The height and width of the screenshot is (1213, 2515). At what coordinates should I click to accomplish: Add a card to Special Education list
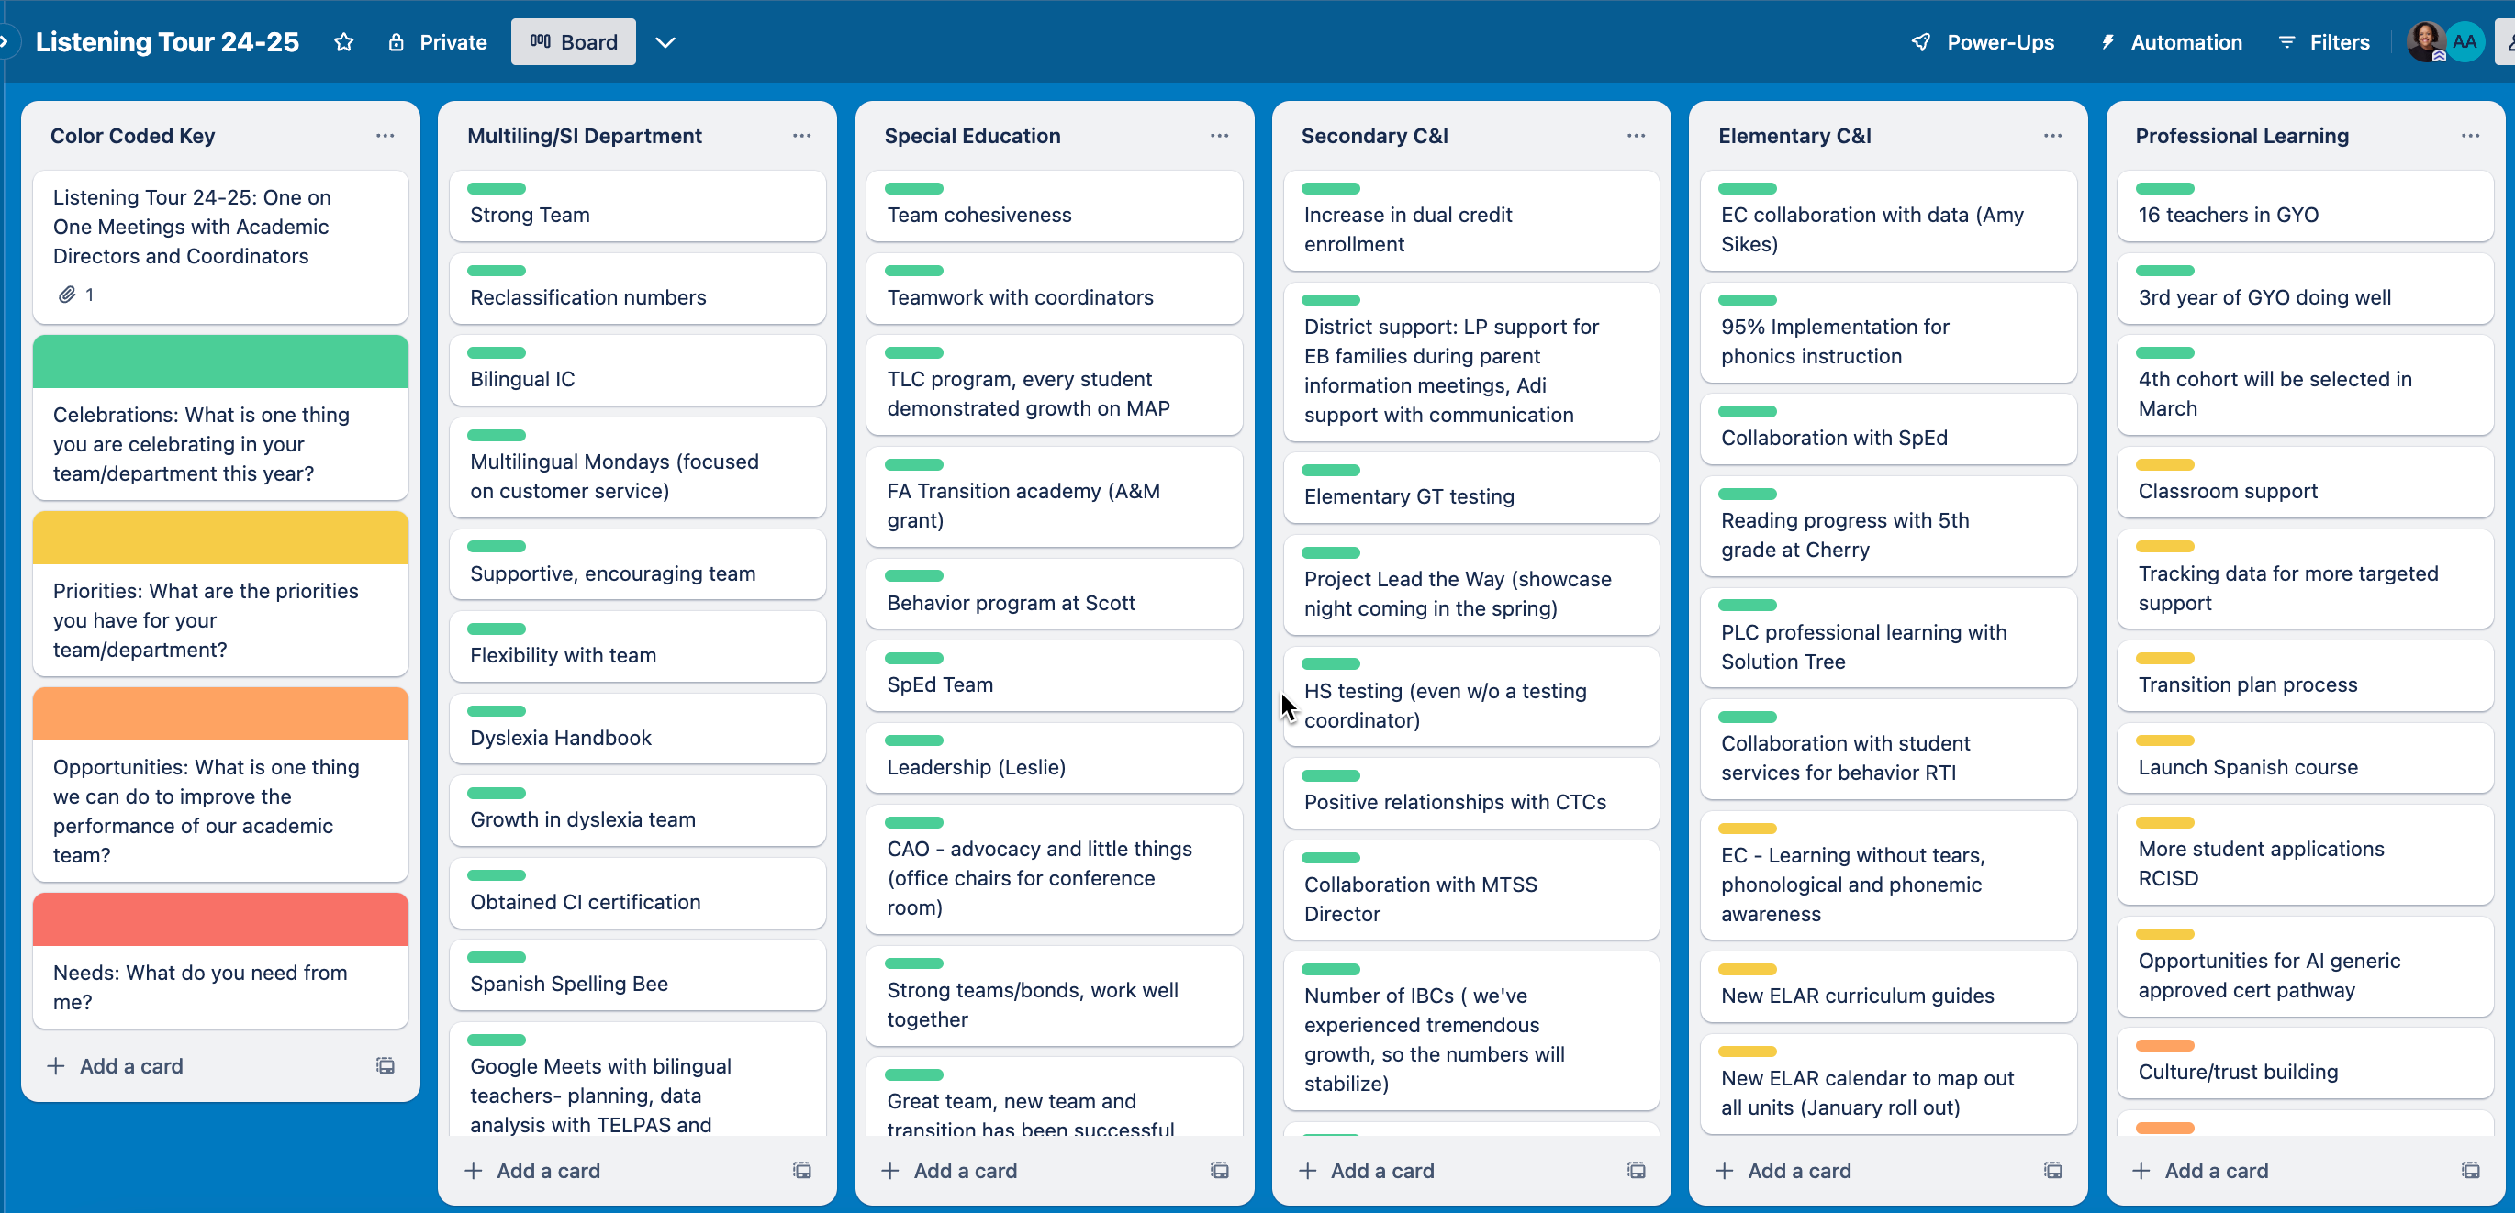(x=965, y=1170)
